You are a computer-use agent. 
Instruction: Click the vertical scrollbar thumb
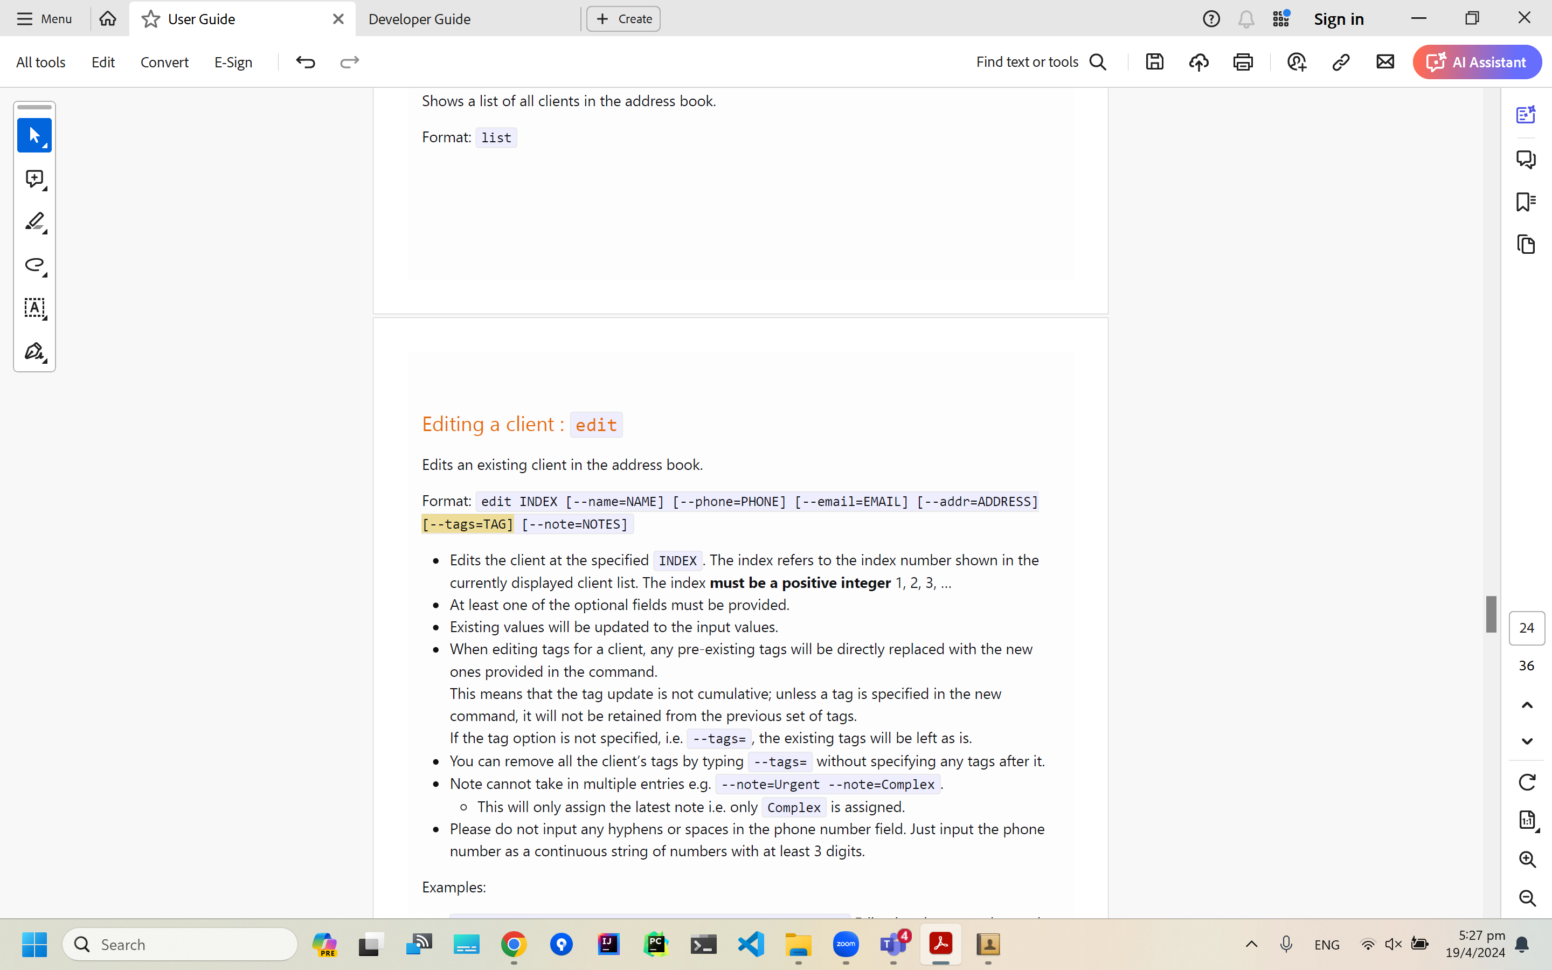click(x=1491, y=614)
